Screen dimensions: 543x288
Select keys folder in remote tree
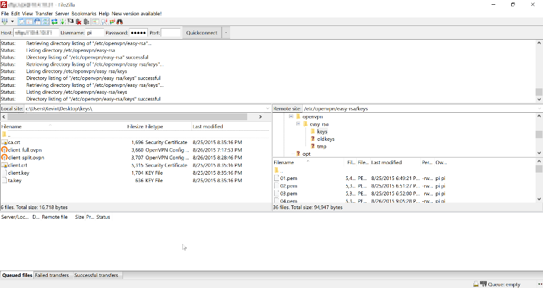click(x=322, y=131)
